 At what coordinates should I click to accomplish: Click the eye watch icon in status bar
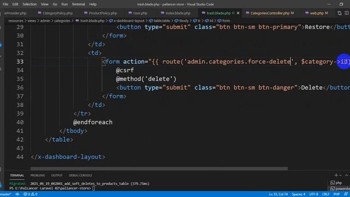pos(17,194)
